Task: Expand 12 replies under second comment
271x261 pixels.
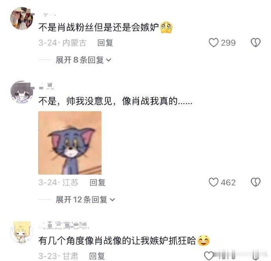Action: click(85, 200)
